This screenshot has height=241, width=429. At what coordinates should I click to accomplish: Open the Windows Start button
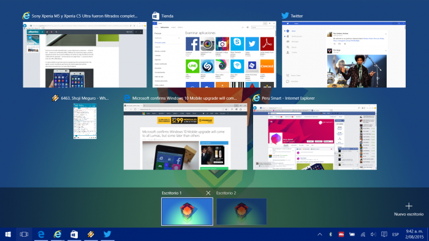[8, 234]
